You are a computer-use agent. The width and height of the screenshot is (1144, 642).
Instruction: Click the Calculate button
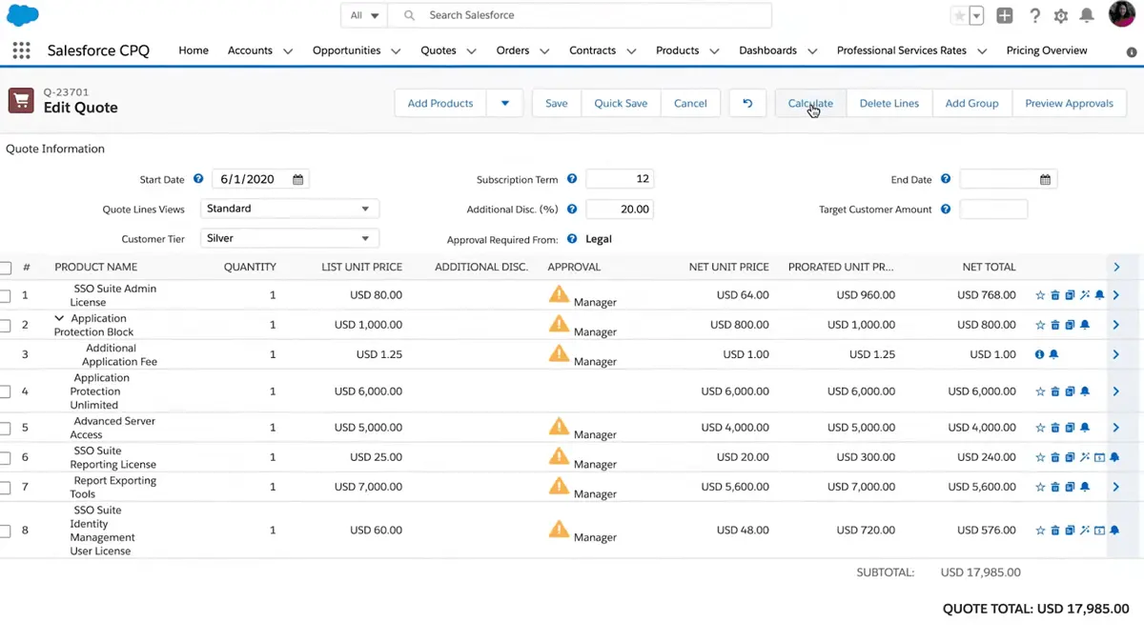click(810, 103)
